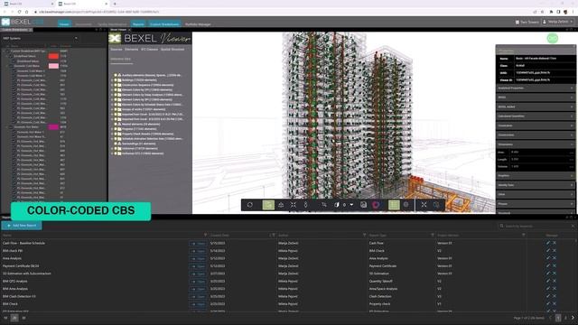Reload the page with browser refresh icon
This screenshot has height=325, width=578.
19,12
